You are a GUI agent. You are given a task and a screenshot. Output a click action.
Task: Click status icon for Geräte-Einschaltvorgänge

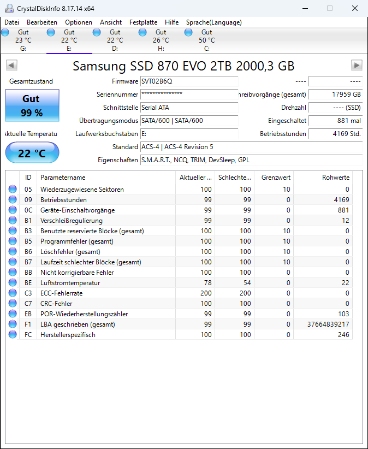13,210
